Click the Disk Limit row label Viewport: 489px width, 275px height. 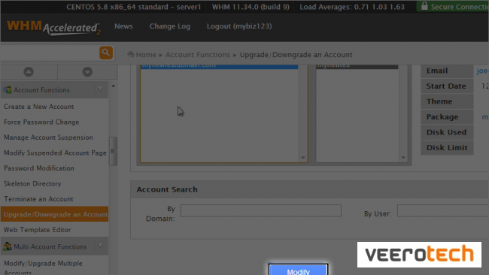pos(447,147)
